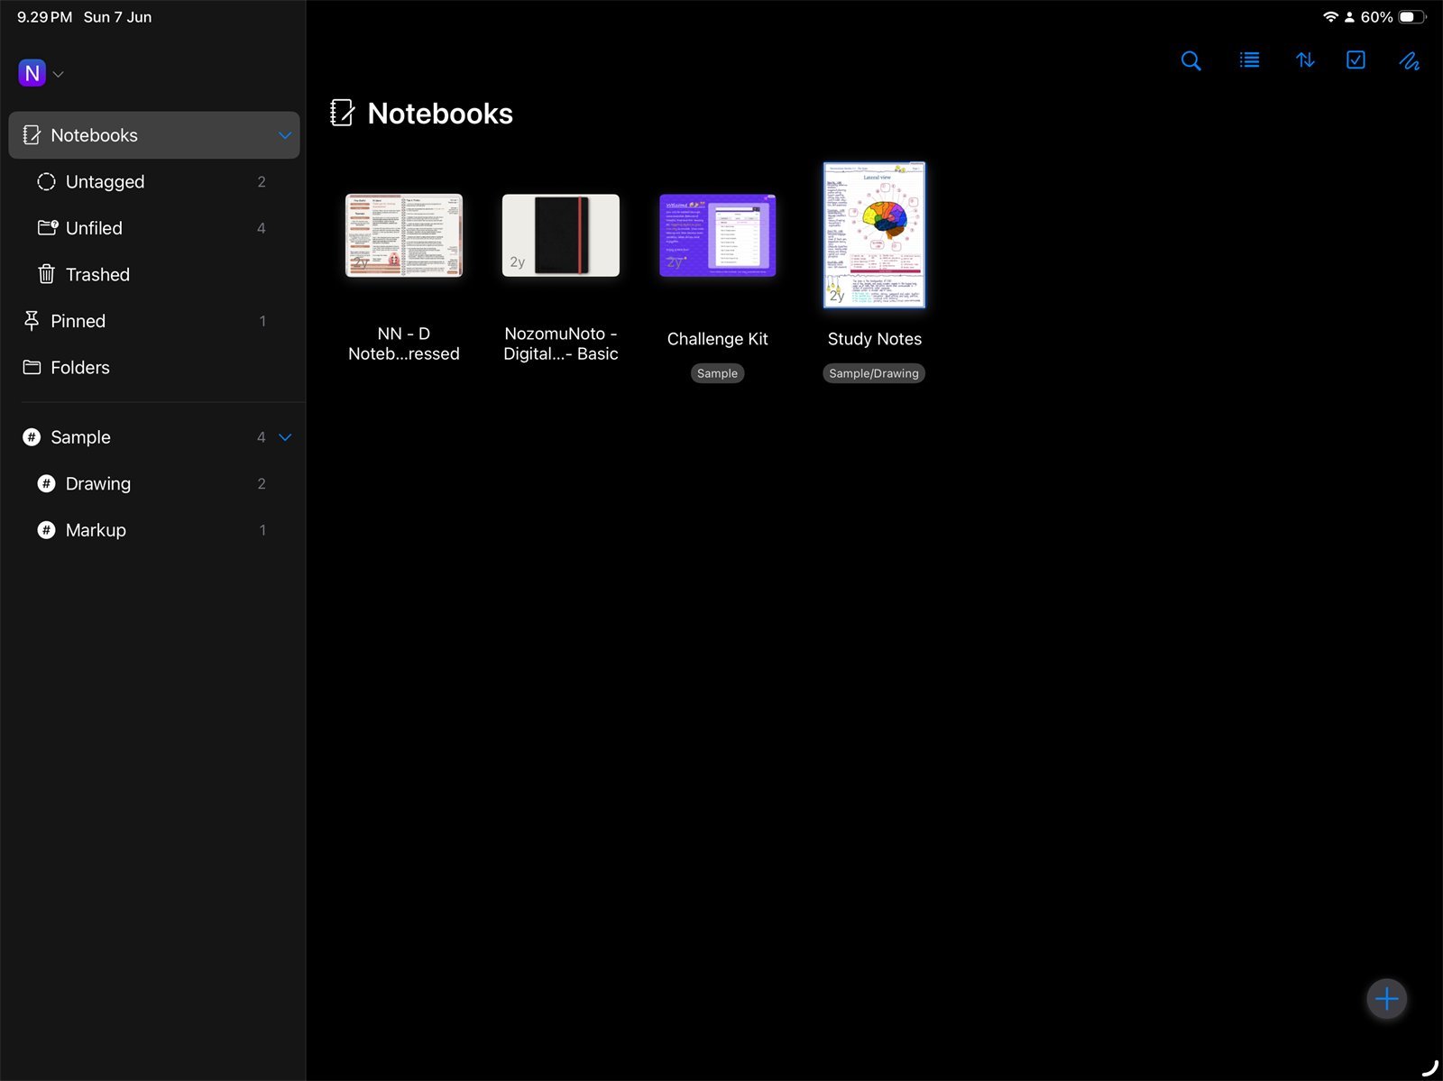Viewport: 1443px width, 1081px height.
Task: Open the NN - D Notebook thumbnail
Action: (x=404, y=235)
